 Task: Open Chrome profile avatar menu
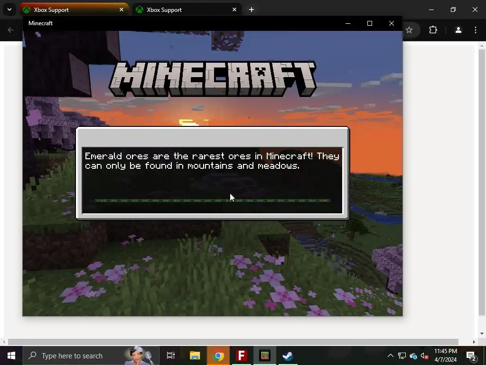(458, 30)
